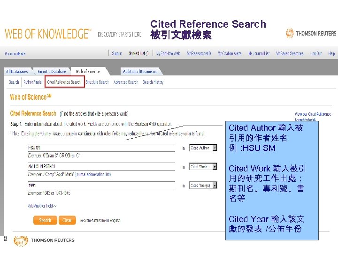338x253 pixels.
Task: Open Author Finder
Action: pyautogui.click(x=33, y=82)
